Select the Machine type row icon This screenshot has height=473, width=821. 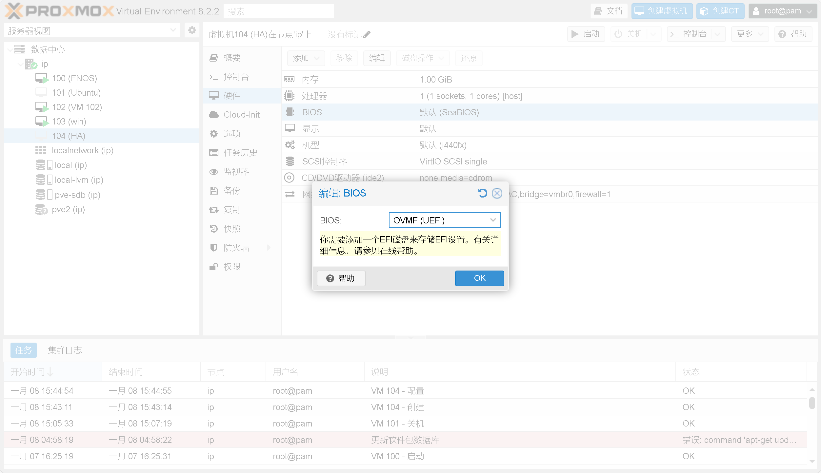(290, 145)
